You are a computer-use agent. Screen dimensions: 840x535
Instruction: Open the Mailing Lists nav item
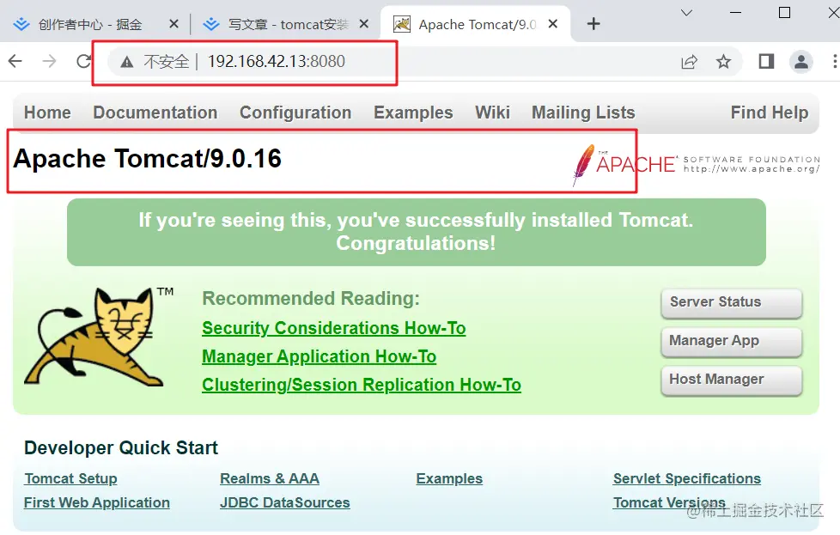(583, 112)
